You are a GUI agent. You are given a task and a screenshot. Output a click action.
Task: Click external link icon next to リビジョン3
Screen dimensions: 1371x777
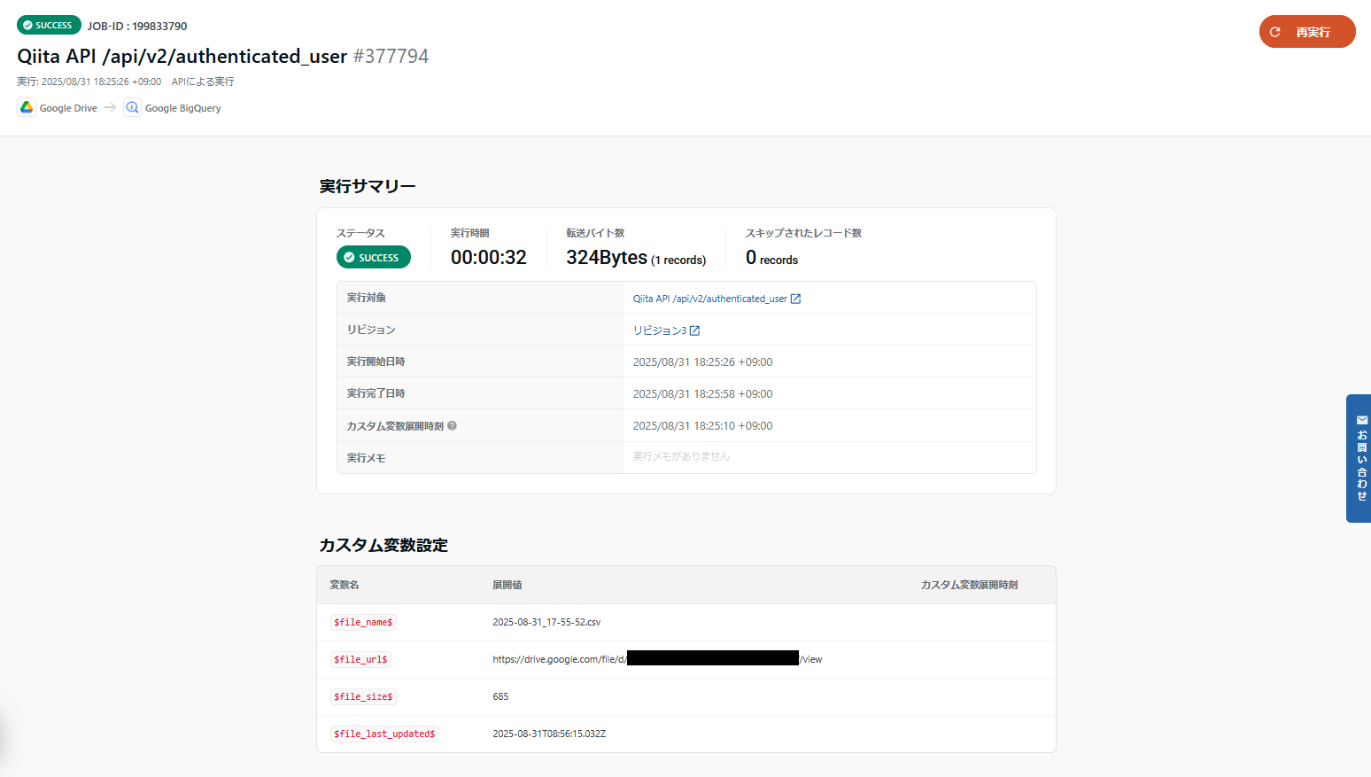[694, 330]
